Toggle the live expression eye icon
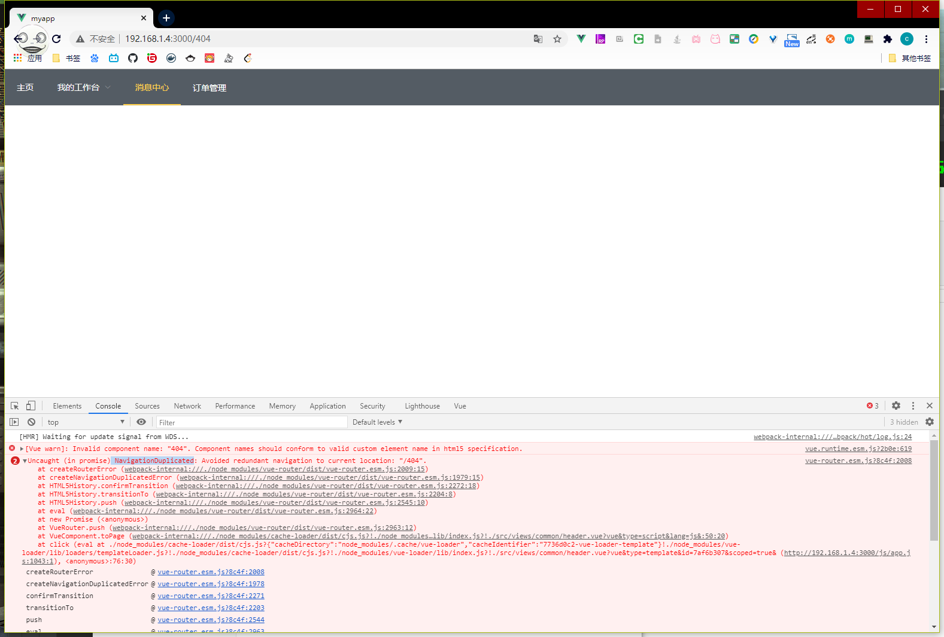The image size is (944, 637). (x=141, y=422)
